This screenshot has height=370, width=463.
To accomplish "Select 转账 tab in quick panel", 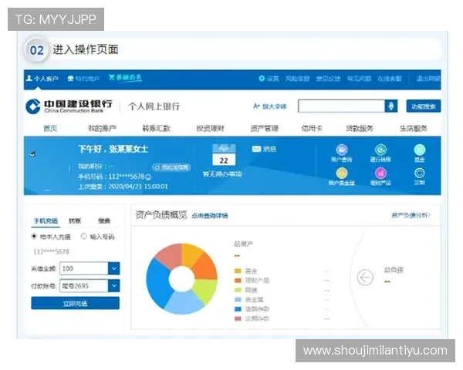I will click(75, 220).
